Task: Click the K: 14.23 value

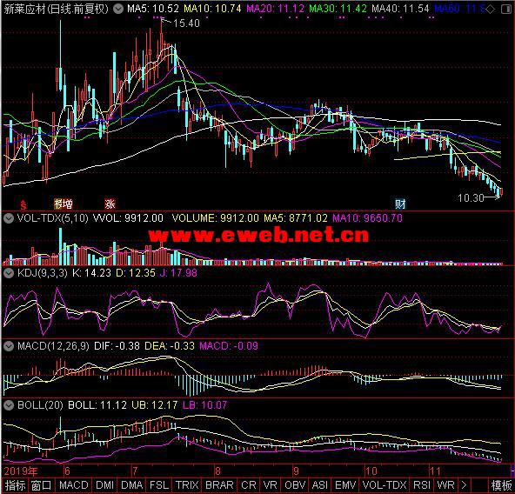Action: click(91, 273)
